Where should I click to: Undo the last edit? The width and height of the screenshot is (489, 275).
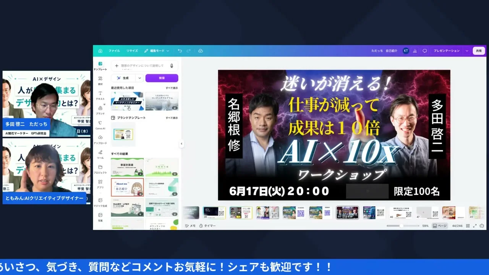(180, 51)
